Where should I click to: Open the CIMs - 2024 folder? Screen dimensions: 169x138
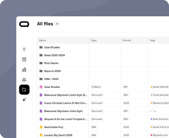(x=51, y=79)
